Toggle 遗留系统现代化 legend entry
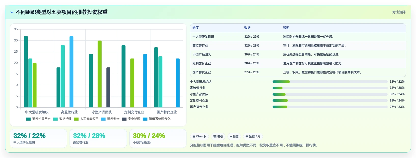This screenshot has height=158, width=416. point(156,119)
